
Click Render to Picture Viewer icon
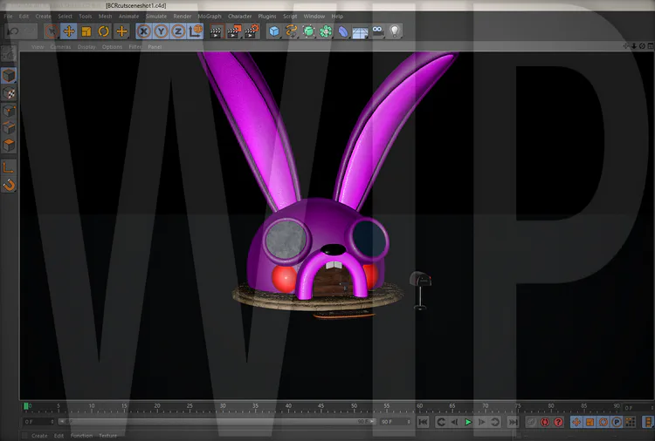pyautogui.click(x=234, y=31)
